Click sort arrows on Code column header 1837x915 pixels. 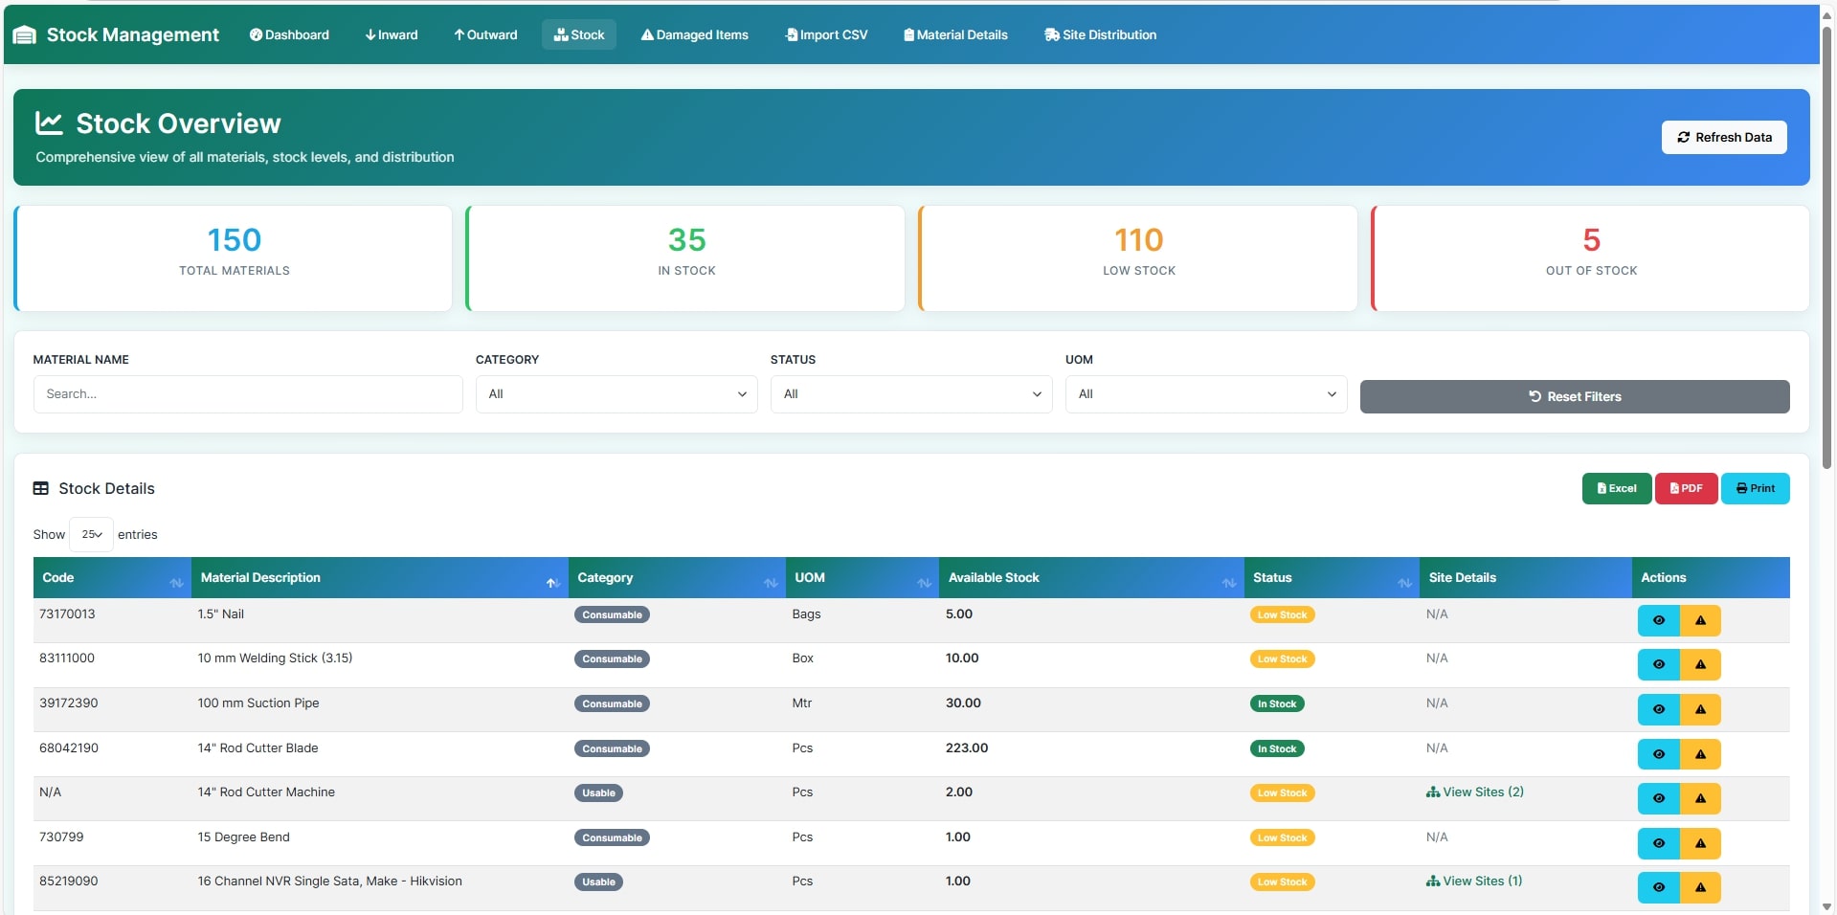coord(176,582)
